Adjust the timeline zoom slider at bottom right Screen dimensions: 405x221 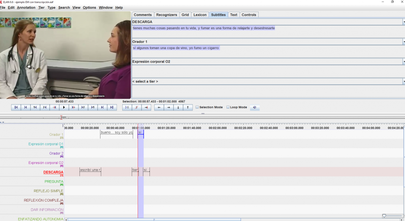pyautogui.click(x=384, y=216)
